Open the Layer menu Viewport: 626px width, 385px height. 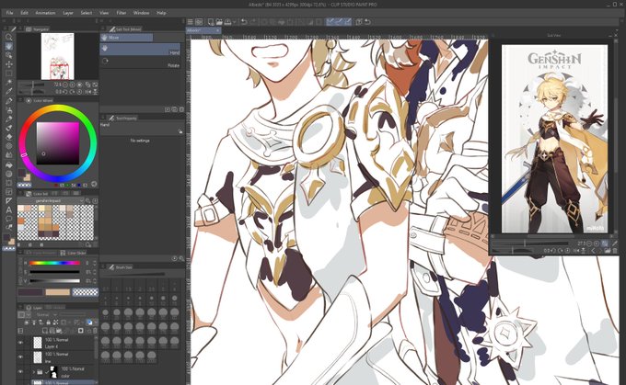click(x=68, y=13)
